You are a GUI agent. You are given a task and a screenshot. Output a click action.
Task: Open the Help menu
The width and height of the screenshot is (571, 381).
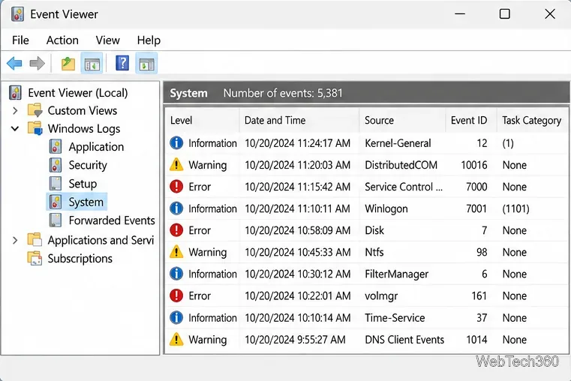tap(149, 40)
